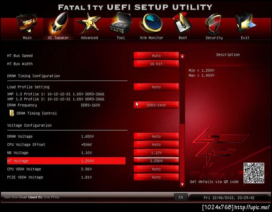Image resolution: width=272 pixels, height=212 pixels.
Task: Click the scrollbar down arrow
Action: [182, 184]
